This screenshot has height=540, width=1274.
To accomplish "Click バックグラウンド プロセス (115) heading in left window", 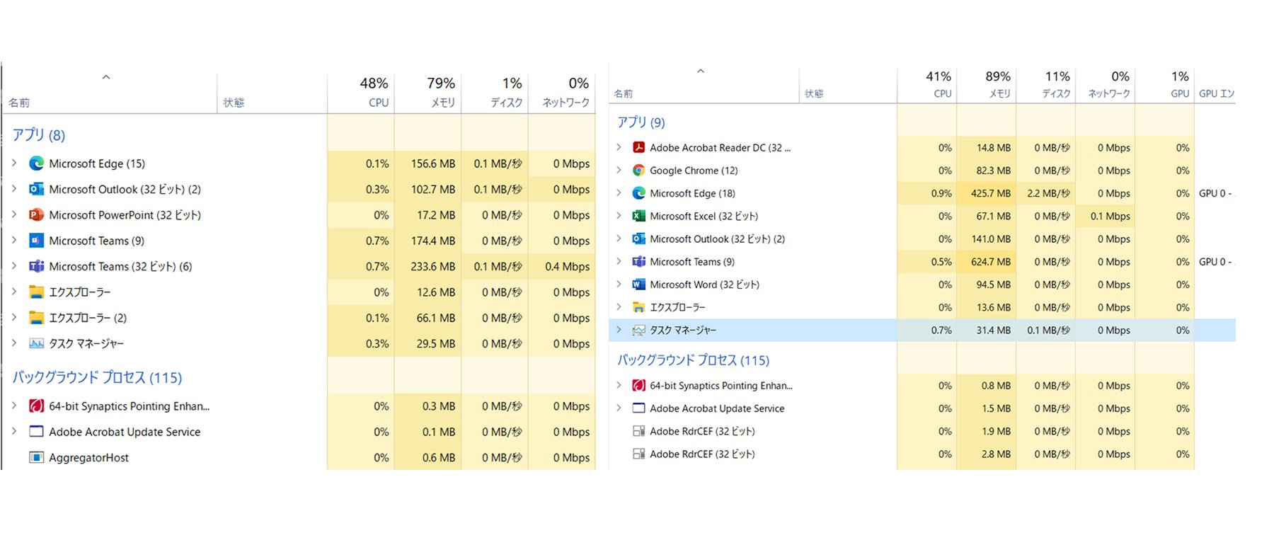I will click(97, 377).
